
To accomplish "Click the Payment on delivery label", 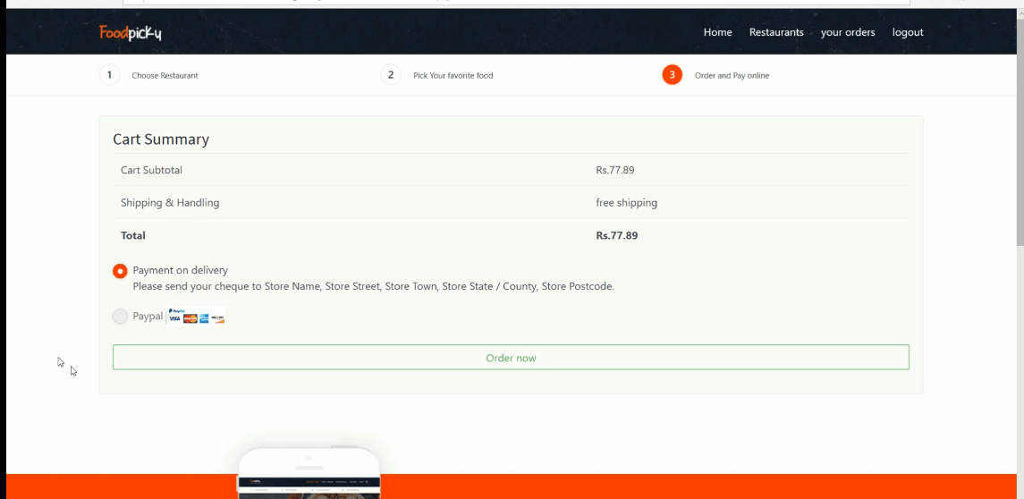I will pos(180,270).
